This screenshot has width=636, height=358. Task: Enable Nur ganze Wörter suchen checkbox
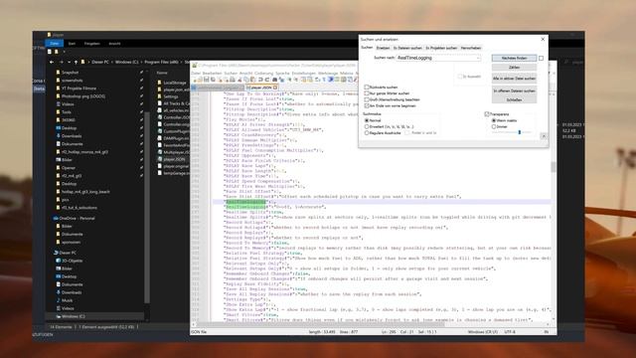(367, 93)
